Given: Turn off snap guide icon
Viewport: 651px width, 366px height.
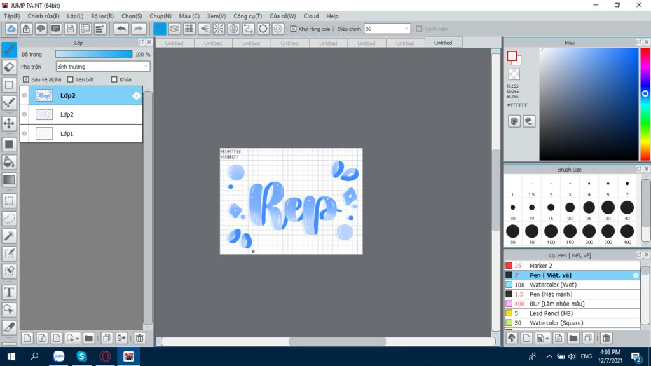Looking at the screenshot, I should [160, 29].
